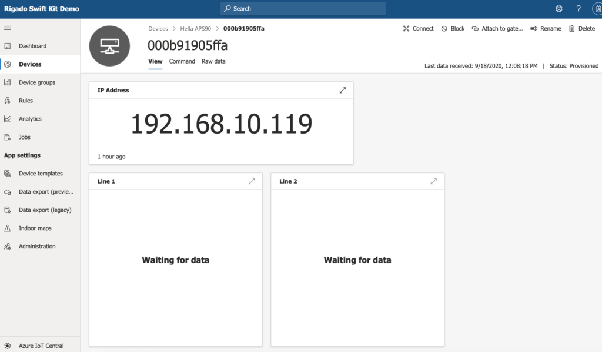
Task: Block this device
Action: pos(453,28)
